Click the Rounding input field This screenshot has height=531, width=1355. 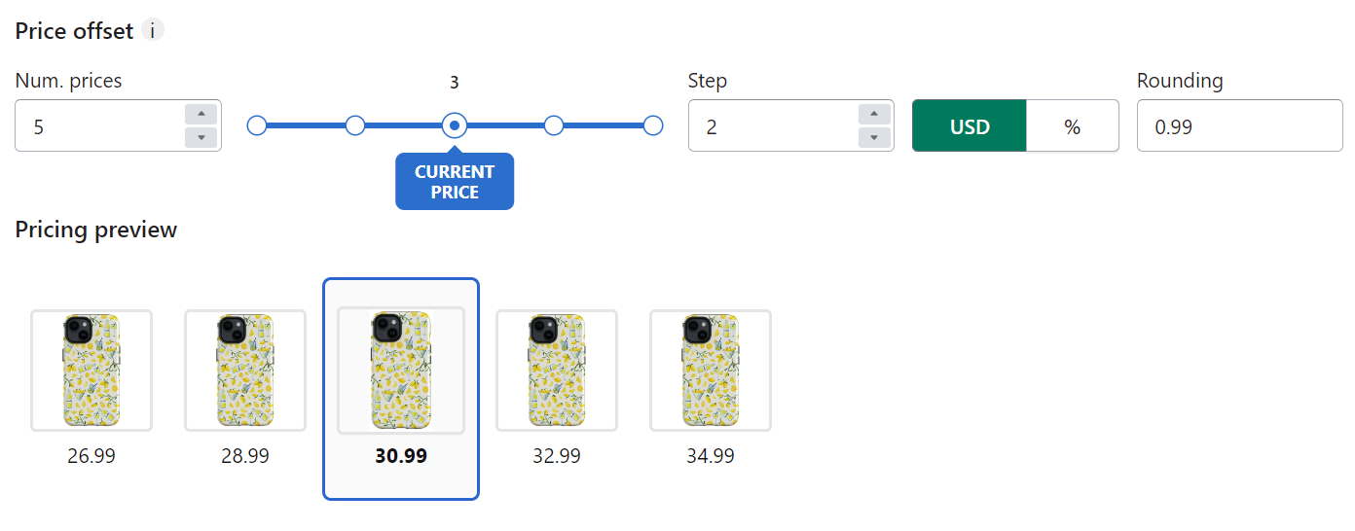click(1239, 125)
